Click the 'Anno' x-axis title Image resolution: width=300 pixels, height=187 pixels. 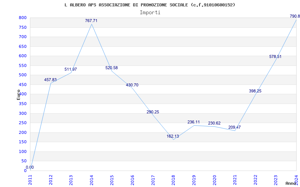(x=291, y=183)
